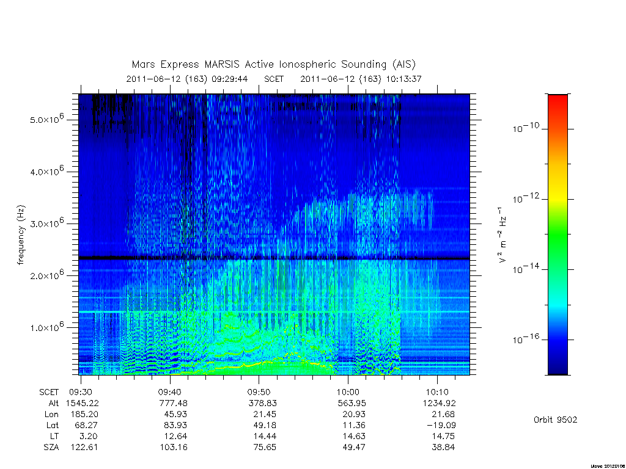Click SZA value '122.61'
Image resolution: width=626 pixels, height=469 pixels.
pos(84,448)
